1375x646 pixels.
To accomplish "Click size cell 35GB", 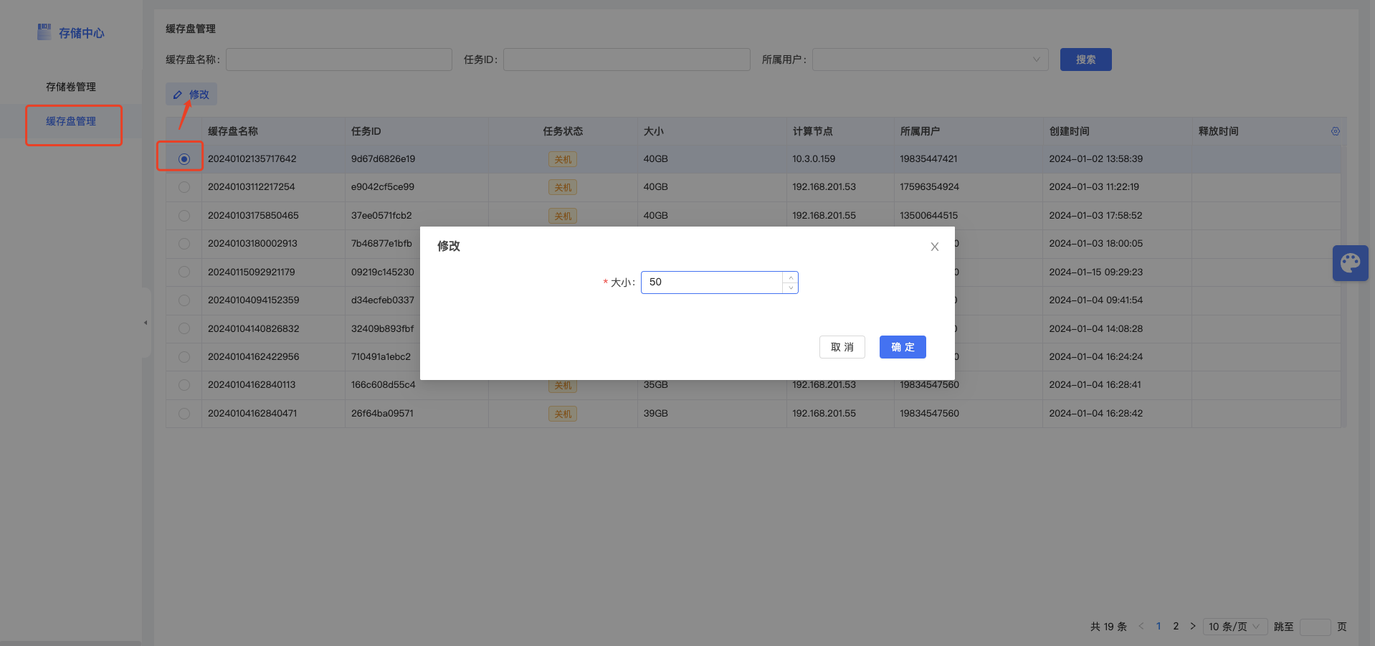I will point(655,384).
